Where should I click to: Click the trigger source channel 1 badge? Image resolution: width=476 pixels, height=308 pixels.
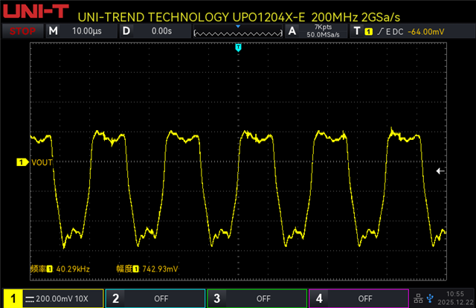tap(369, 31)
